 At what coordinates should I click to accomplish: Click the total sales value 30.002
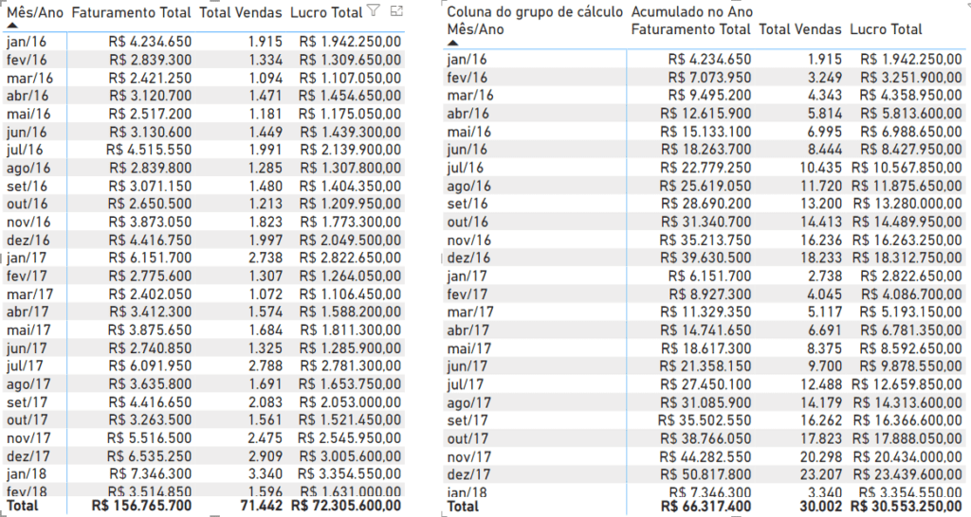pos(821,507)
